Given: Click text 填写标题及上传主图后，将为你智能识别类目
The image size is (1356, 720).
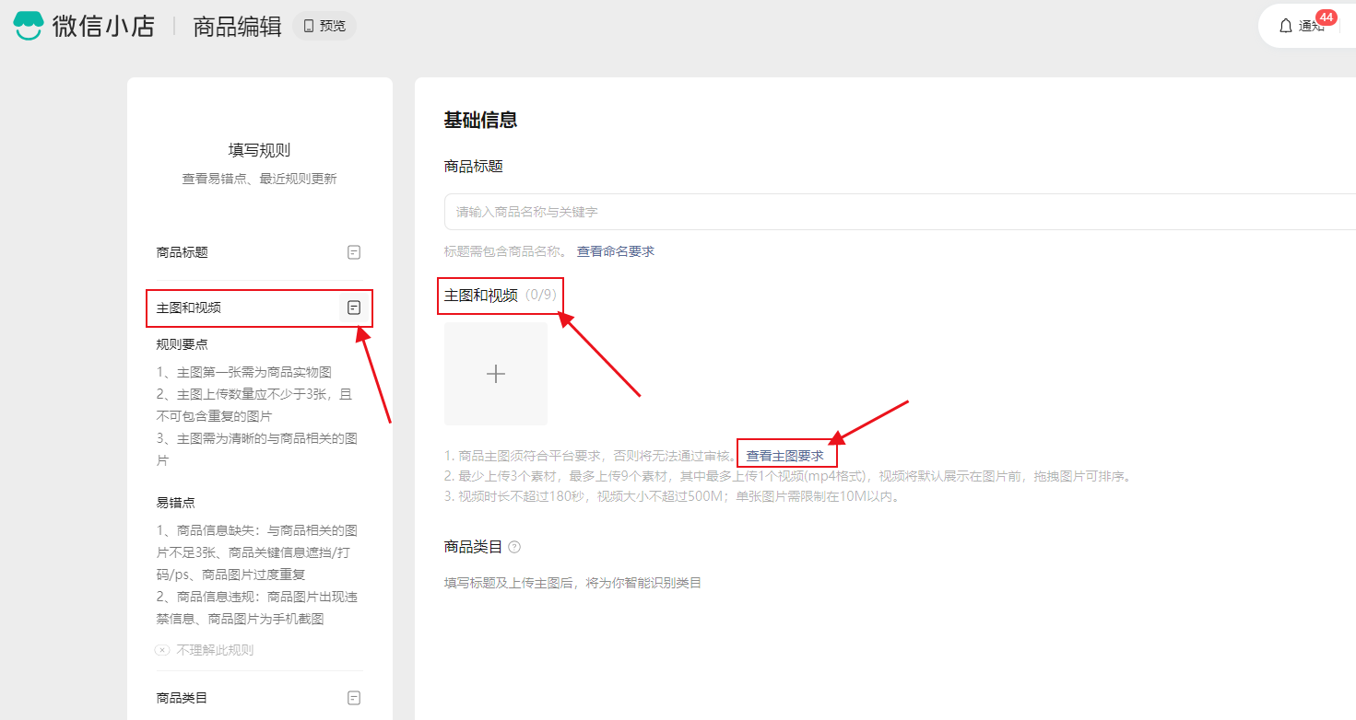Looking at the screenshot, I should click(x=572, y=583).
